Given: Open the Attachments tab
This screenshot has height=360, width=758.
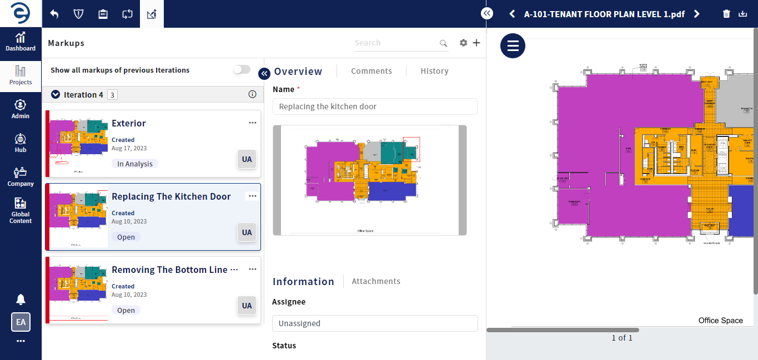Looking at the screenshot, I should [x=376, y=281].
